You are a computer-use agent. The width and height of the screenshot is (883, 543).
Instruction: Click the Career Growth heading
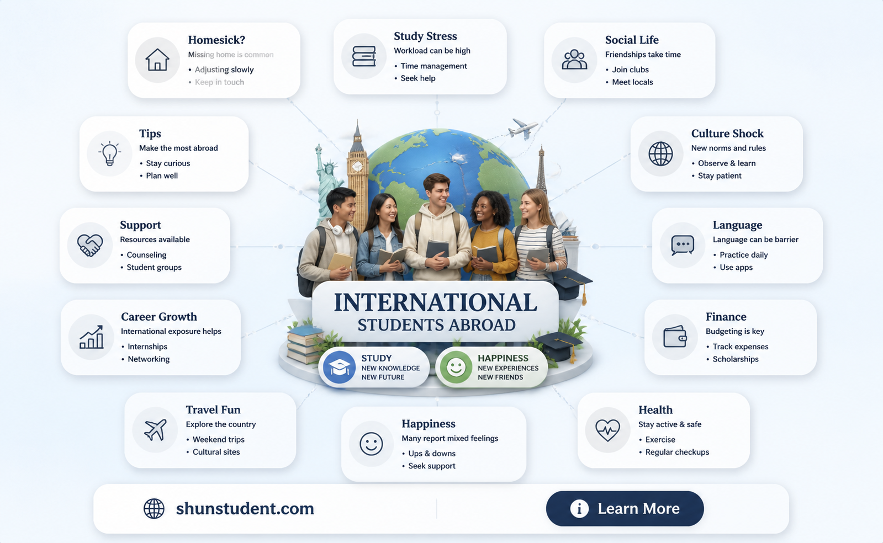pyautogui.click(x=159, y=317)
